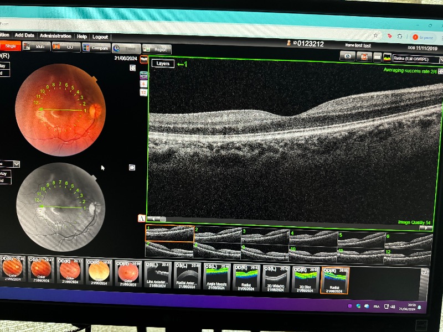
Task: Open the OS(L) Color 20:41 fundus thumbnail
Action: point(40,269)
